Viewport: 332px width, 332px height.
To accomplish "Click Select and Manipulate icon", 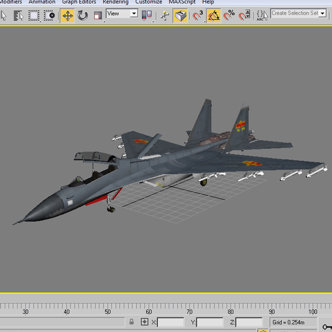I will click(165, 16).
